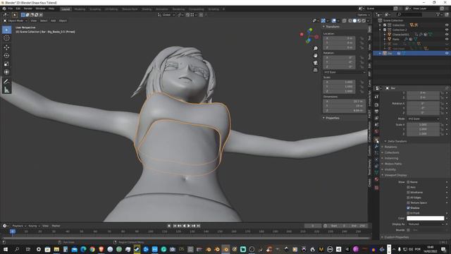Click the pan hand viewport icon

(316, 56)
